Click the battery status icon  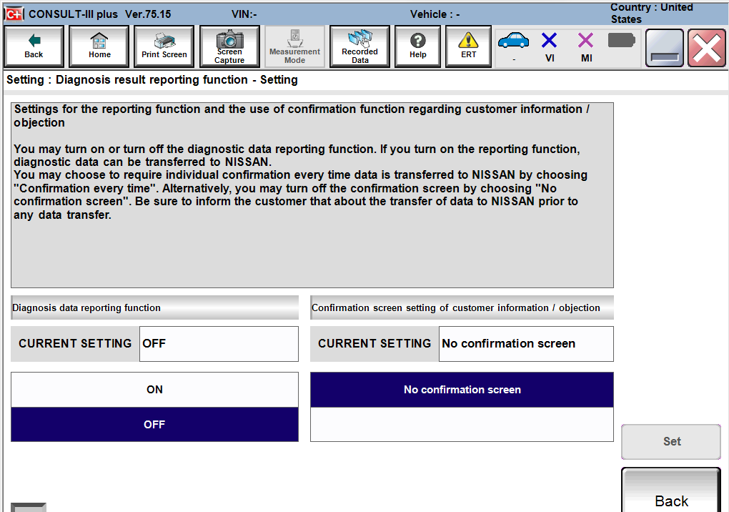(x=620, y=43)
